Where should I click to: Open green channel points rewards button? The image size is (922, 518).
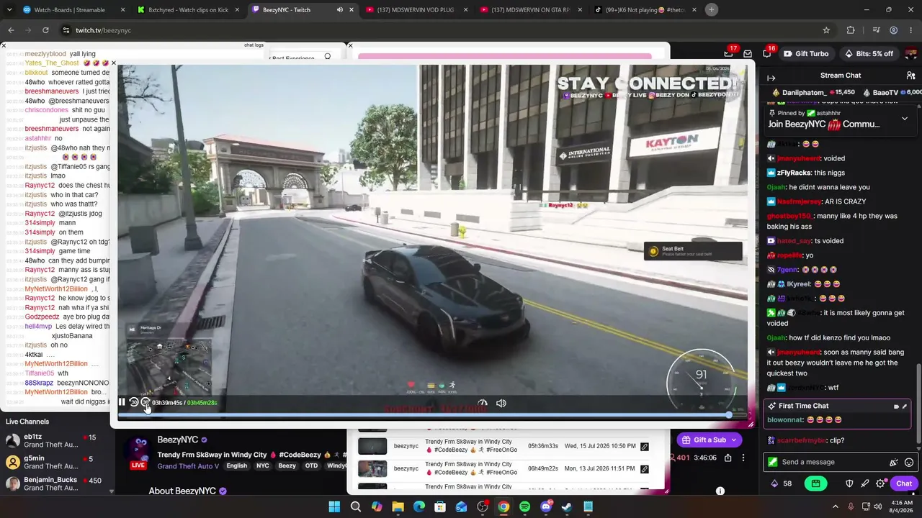(815, 483)
